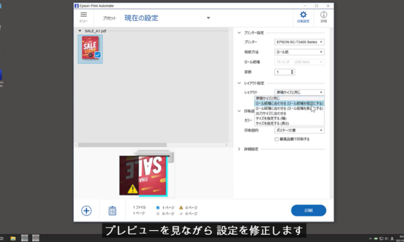Click the blue 印刷 print button

click(x=308, y=210)
